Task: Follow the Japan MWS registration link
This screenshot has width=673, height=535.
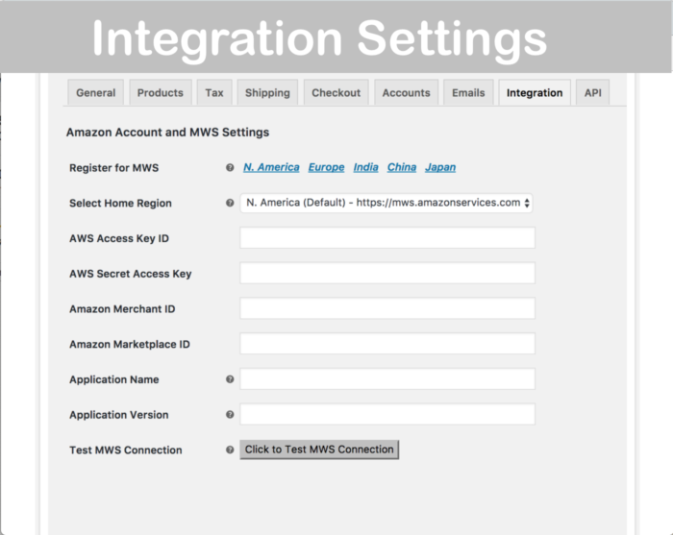Action: pyautogui.click(x=440, y=167)
